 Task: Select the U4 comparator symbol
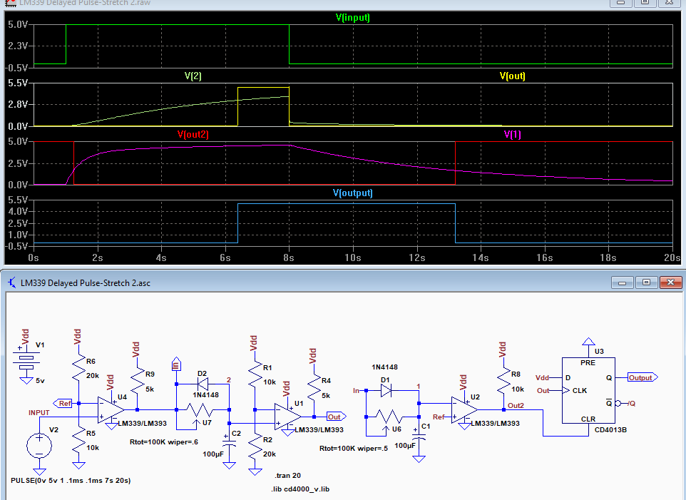click(111, 410)
